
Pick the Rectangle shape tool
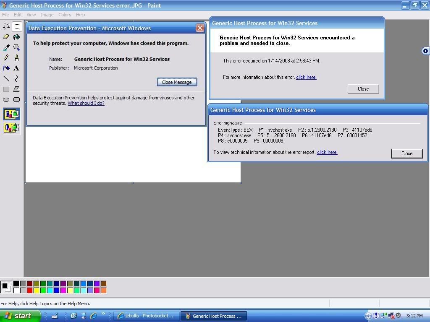click(x=6, y=89)
